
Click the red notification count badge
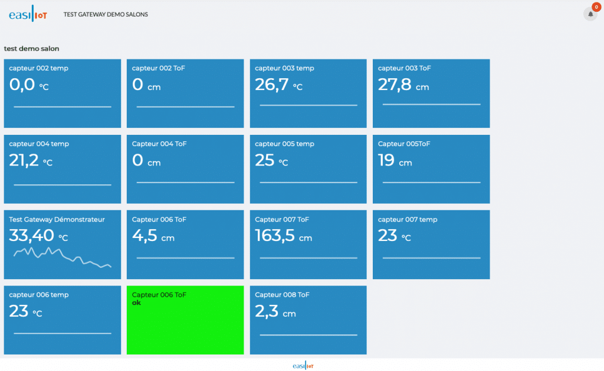point(595,7)
